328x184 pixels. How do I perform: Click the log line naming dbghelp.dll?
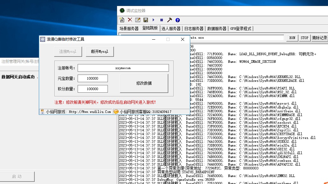tap(244, 107)
